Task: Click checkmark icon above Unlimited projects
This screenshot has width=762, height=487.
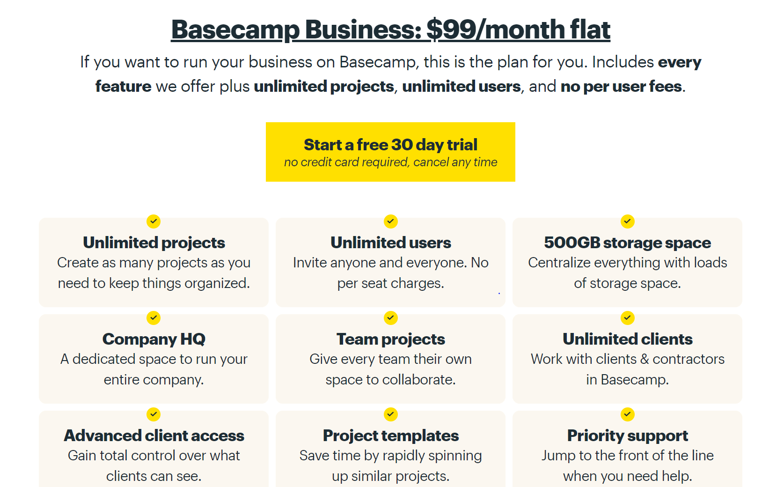Action: click(154, 221)
